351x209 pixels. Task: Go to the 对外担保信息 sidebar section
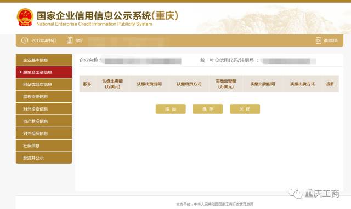coord(44,133)
